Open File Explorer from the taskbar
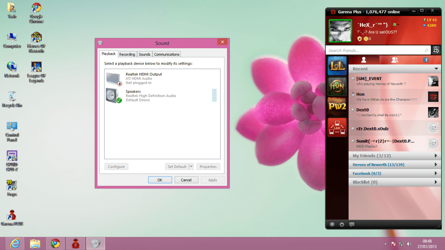Image resolution: width=445 pixels, height=250 pixels. pos(35,244)
